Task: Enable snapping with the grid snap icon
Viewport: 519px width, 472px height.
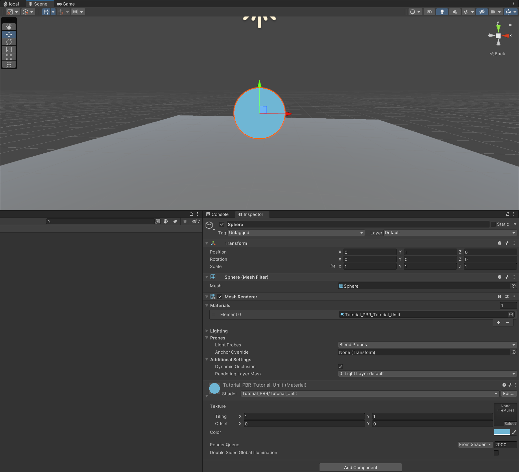Action: point(61,12)
